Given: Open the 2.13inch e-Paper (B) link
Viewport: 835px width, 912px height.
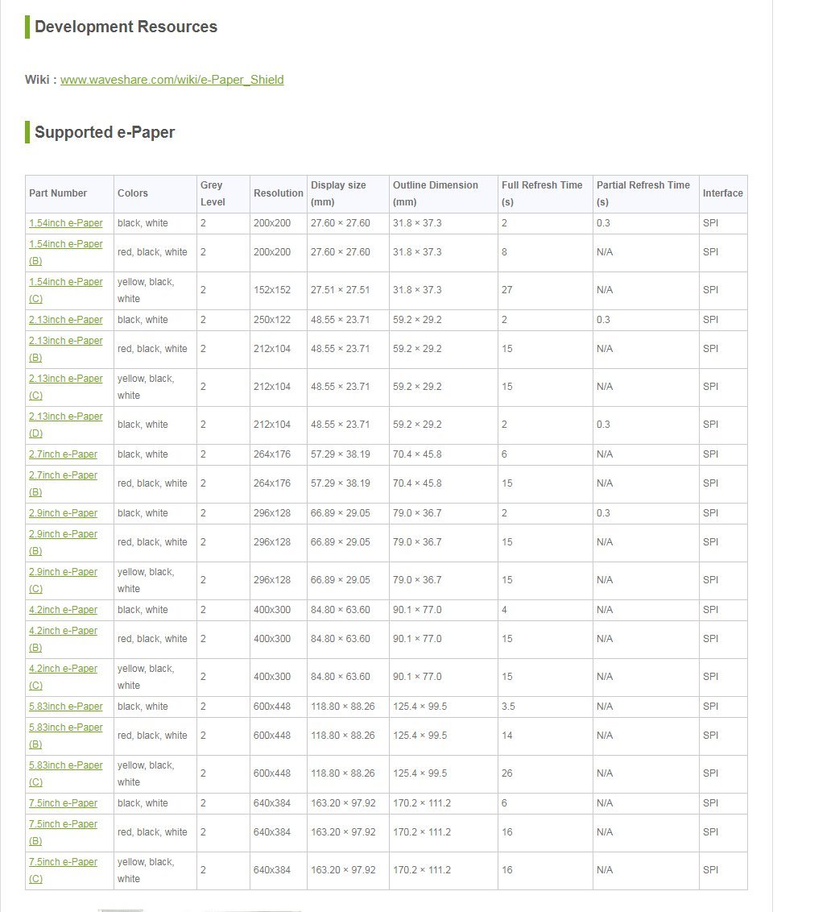Looking at the screenshot, I should [x=66, y=341].
